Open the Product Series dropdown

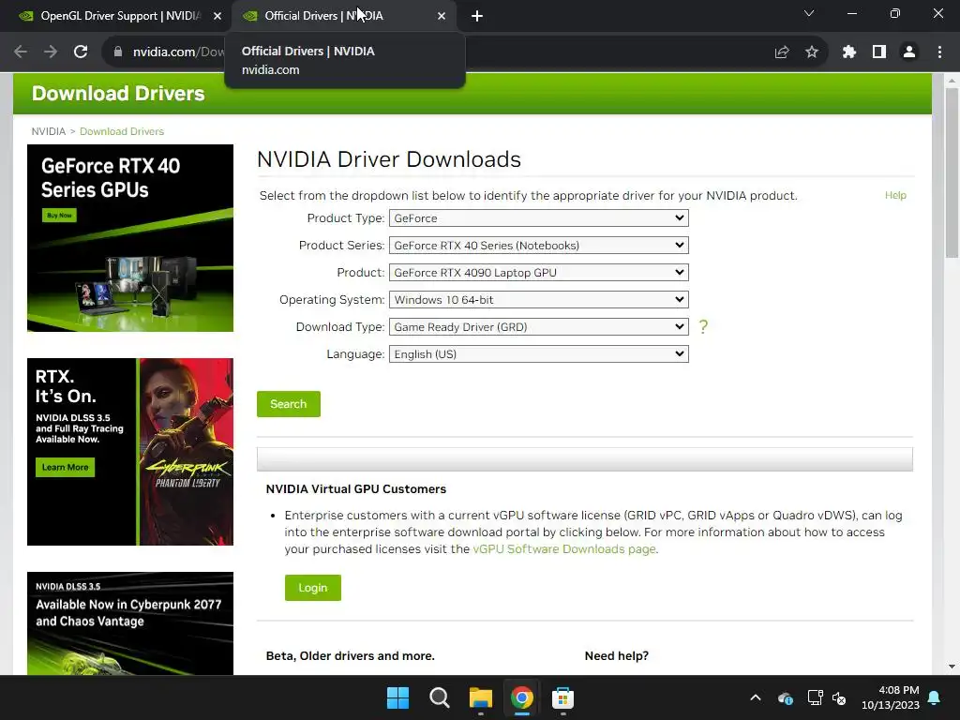539,246
